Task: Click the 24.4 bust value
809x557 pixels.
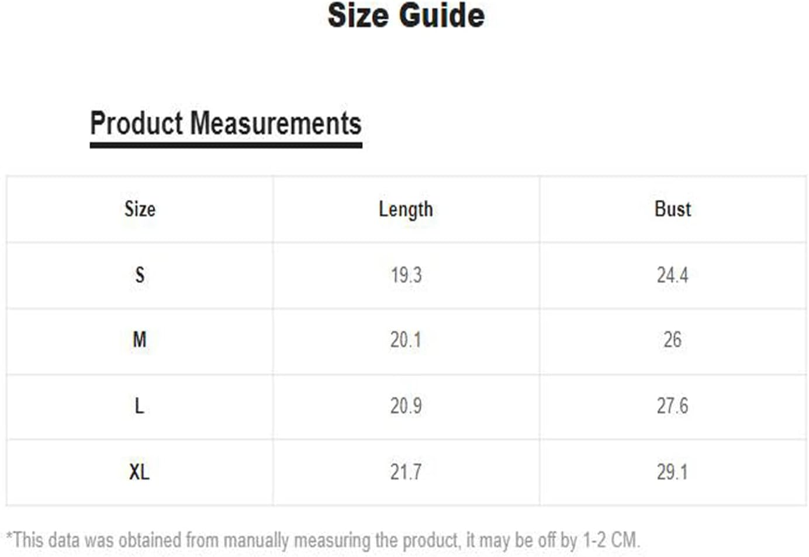Action: (x=672, y=275)
